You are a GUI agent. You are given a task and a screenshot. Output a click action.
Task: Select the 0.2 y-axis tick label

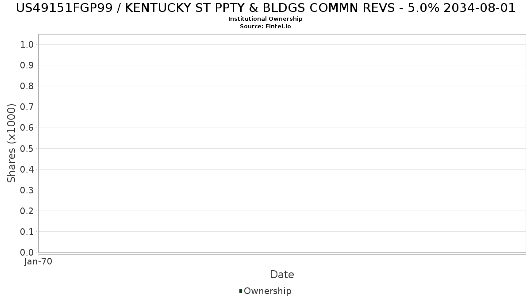(x=27, y=211)
